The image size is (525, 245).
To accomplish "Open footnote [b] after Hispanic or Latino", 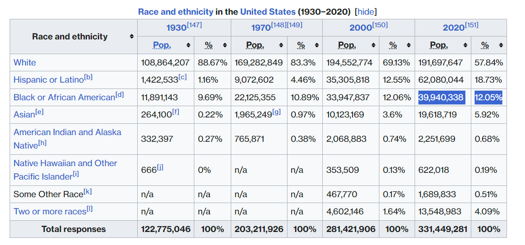I will 88,77.
